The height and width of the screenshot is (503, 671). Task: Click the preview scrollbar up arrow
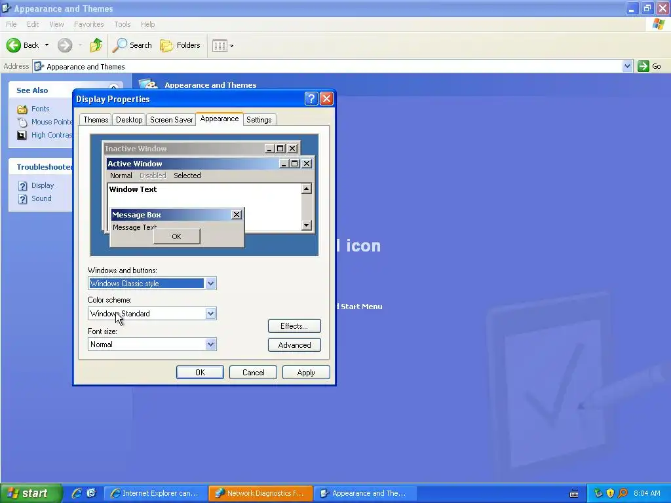tap(307, 189)
